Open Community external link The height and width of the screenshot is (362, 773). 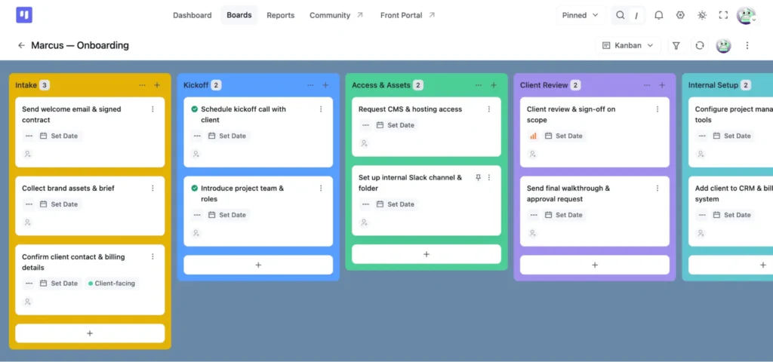pos(336,15)
